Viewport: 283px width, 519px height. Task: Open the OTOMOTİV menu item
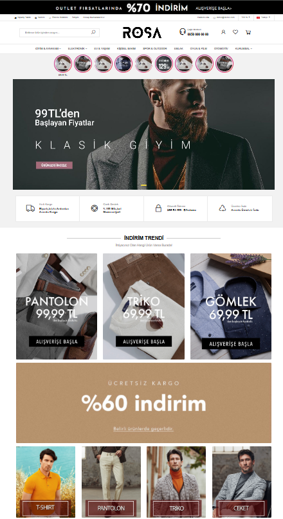(221, 49)
